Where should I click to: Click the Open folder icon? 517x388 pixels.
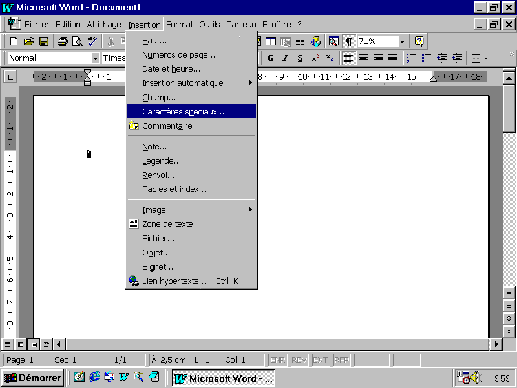pos(29,41)
